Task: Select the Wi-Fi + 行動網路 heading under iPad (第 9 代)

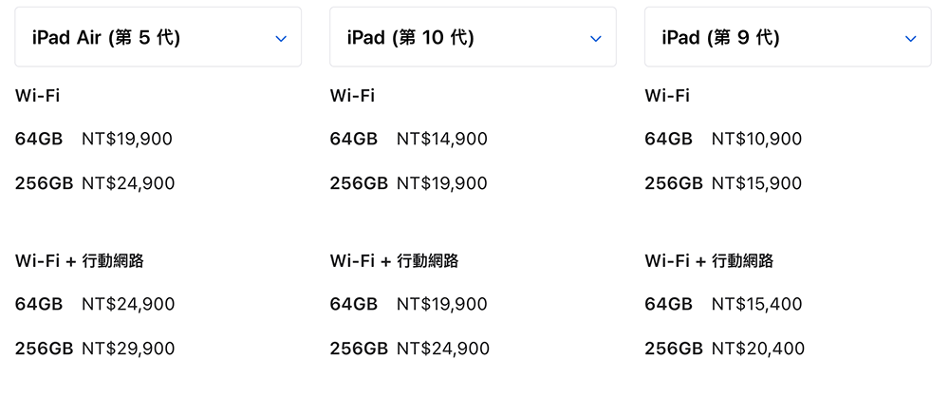Action: pos(709,261)
